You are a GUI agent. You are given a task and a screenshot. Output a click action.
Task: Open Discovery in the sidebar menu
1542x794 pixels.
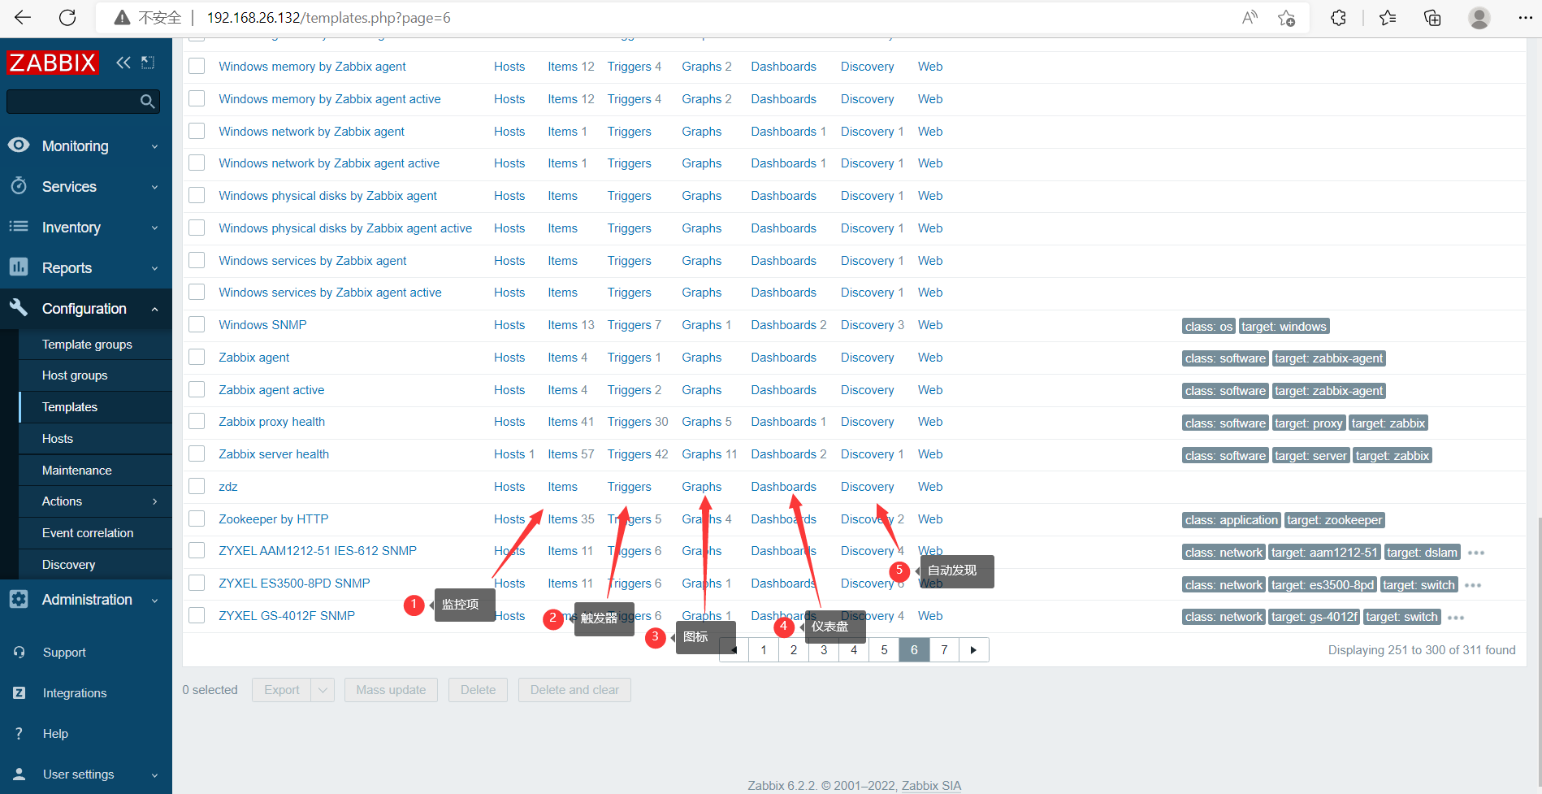click(68, 565)
